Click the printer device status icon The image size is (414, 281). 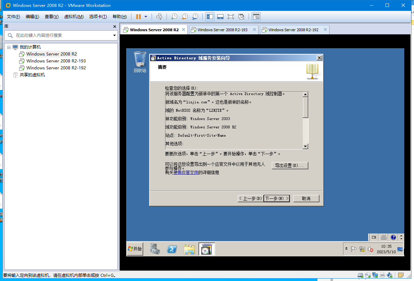pyautogui.click(x=382, y=275)
